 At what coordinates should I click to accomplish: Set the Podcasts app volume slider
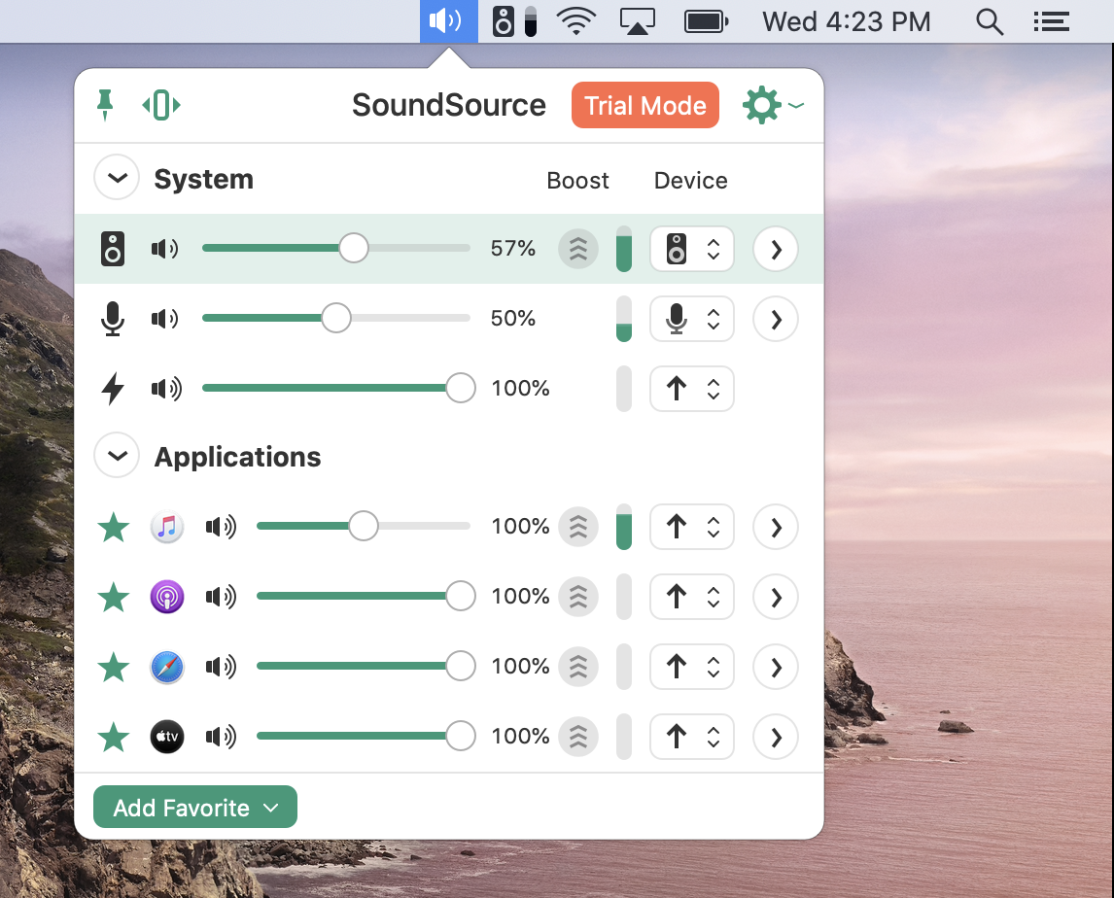point(366,596)
